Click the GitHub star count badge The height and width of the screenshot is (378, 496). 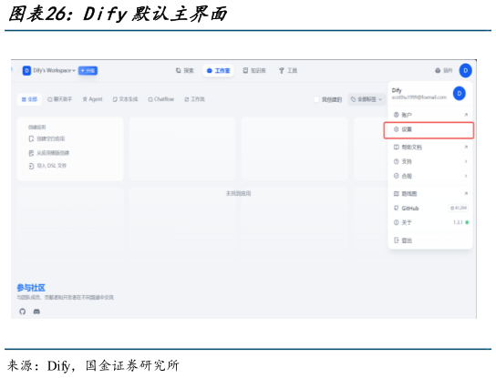pyautogui.click(x=459, y=208)
